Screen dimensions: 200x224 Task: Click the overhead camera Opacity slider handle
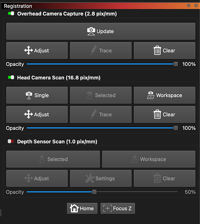pos(176,64)
